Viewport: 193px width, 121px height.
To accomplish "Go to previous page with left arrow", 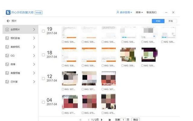I will click(x=88, y=120).
